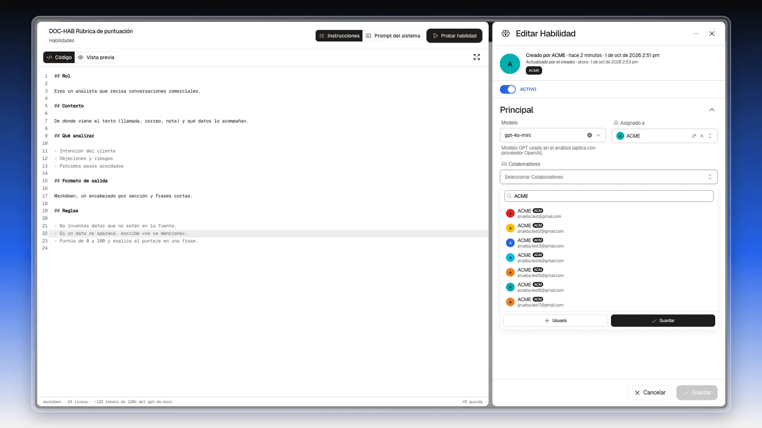
Task: Switch to Prompt del sistema tab
Action: pos(393,36)
